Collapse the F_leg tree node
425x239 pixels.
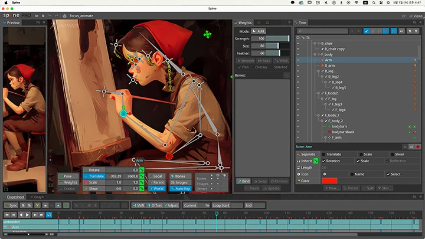(322, 99)
